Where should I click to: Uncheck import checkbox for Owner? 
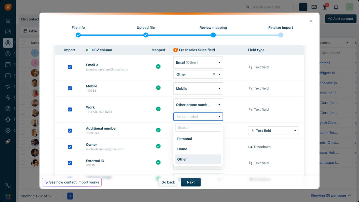click(70, 147)
